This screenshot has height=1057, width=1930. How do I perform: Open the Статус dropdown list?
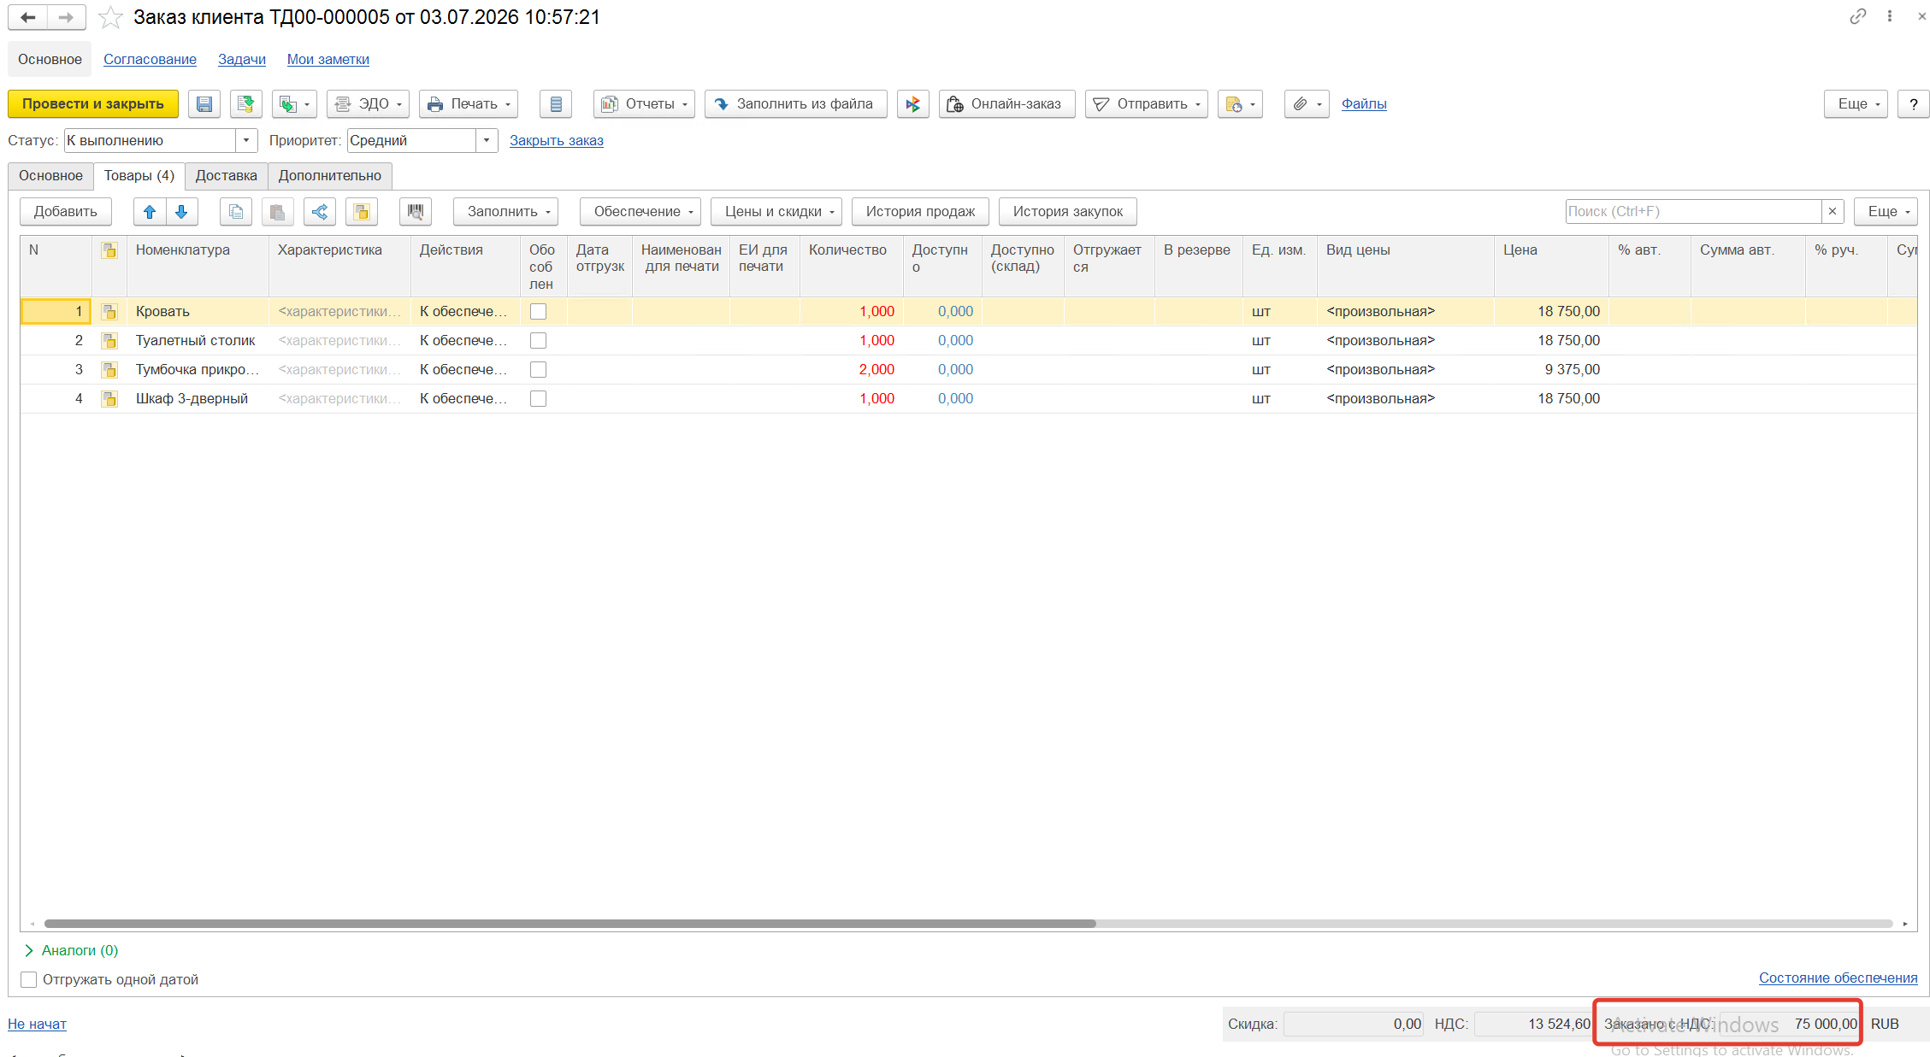pyautogui.click(x=246, y=140)
